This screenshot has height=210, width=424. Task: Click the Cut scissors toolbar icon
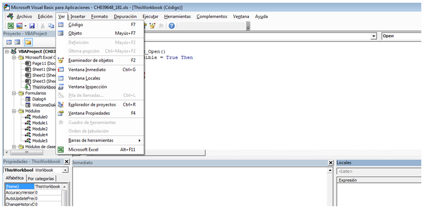pyautogui.click(x=43, y=26)
